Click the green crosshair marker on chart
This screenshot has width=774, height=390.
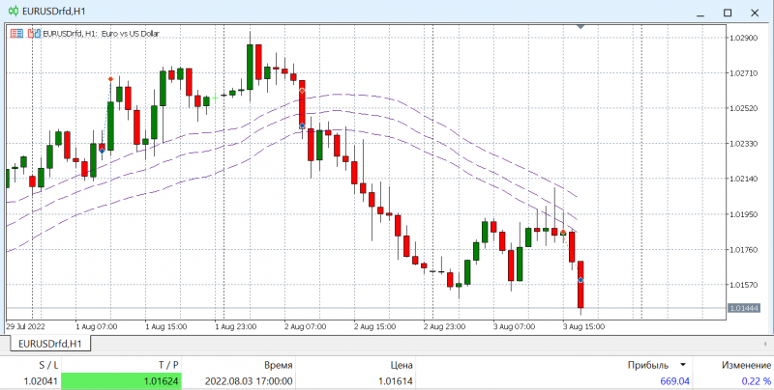215,98
